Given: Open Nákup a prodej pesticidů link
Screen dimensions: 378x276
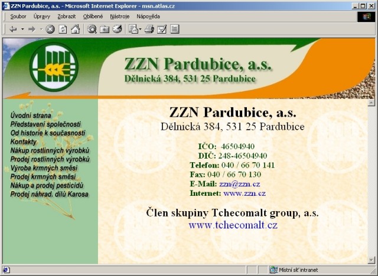Looking at the screenshot, I should 47,185.
